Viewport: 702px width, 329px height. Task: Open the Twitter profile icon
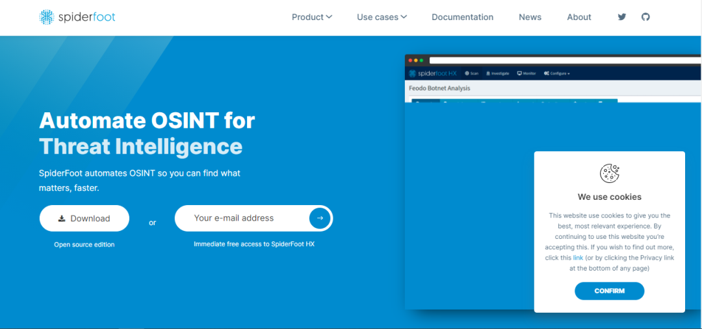tap(622, 17)
